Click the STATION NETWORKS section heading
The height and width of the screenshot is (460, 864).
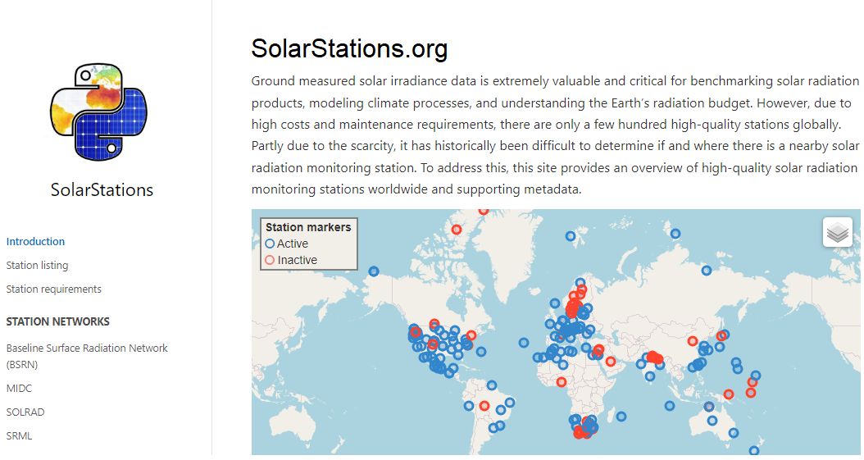click(57, 321)
